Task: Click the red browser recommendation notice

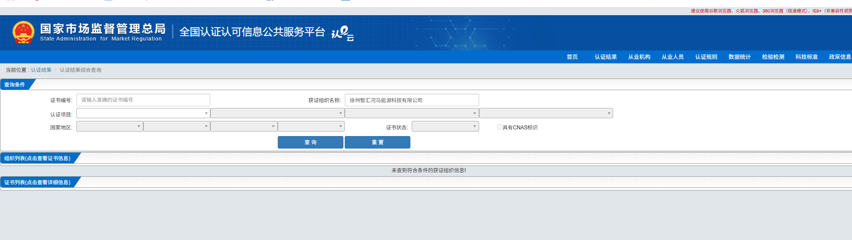Action: click(771, 11)
